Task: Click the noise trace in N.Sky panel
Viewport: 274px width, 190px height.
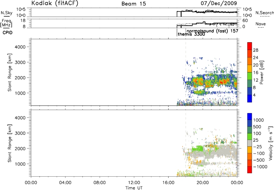Action: click(207, 12)
